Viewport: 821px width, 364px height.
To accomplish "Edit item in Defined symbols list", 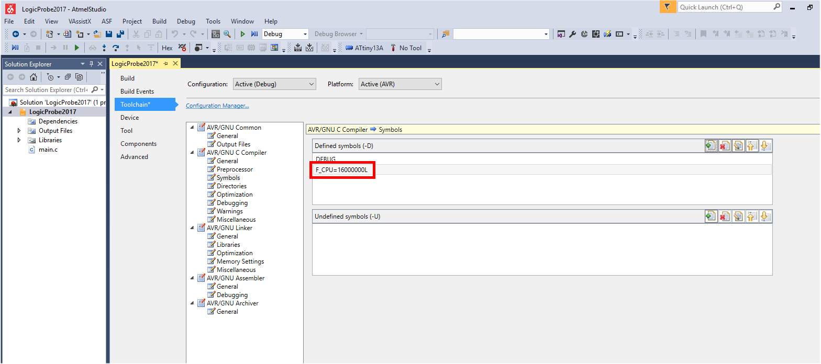I will coord(738,146).
